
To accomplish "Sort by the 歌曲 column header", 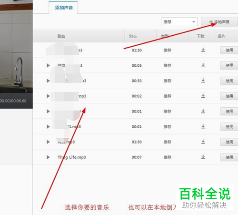I will pyautogui.click(x=61, y=36).
